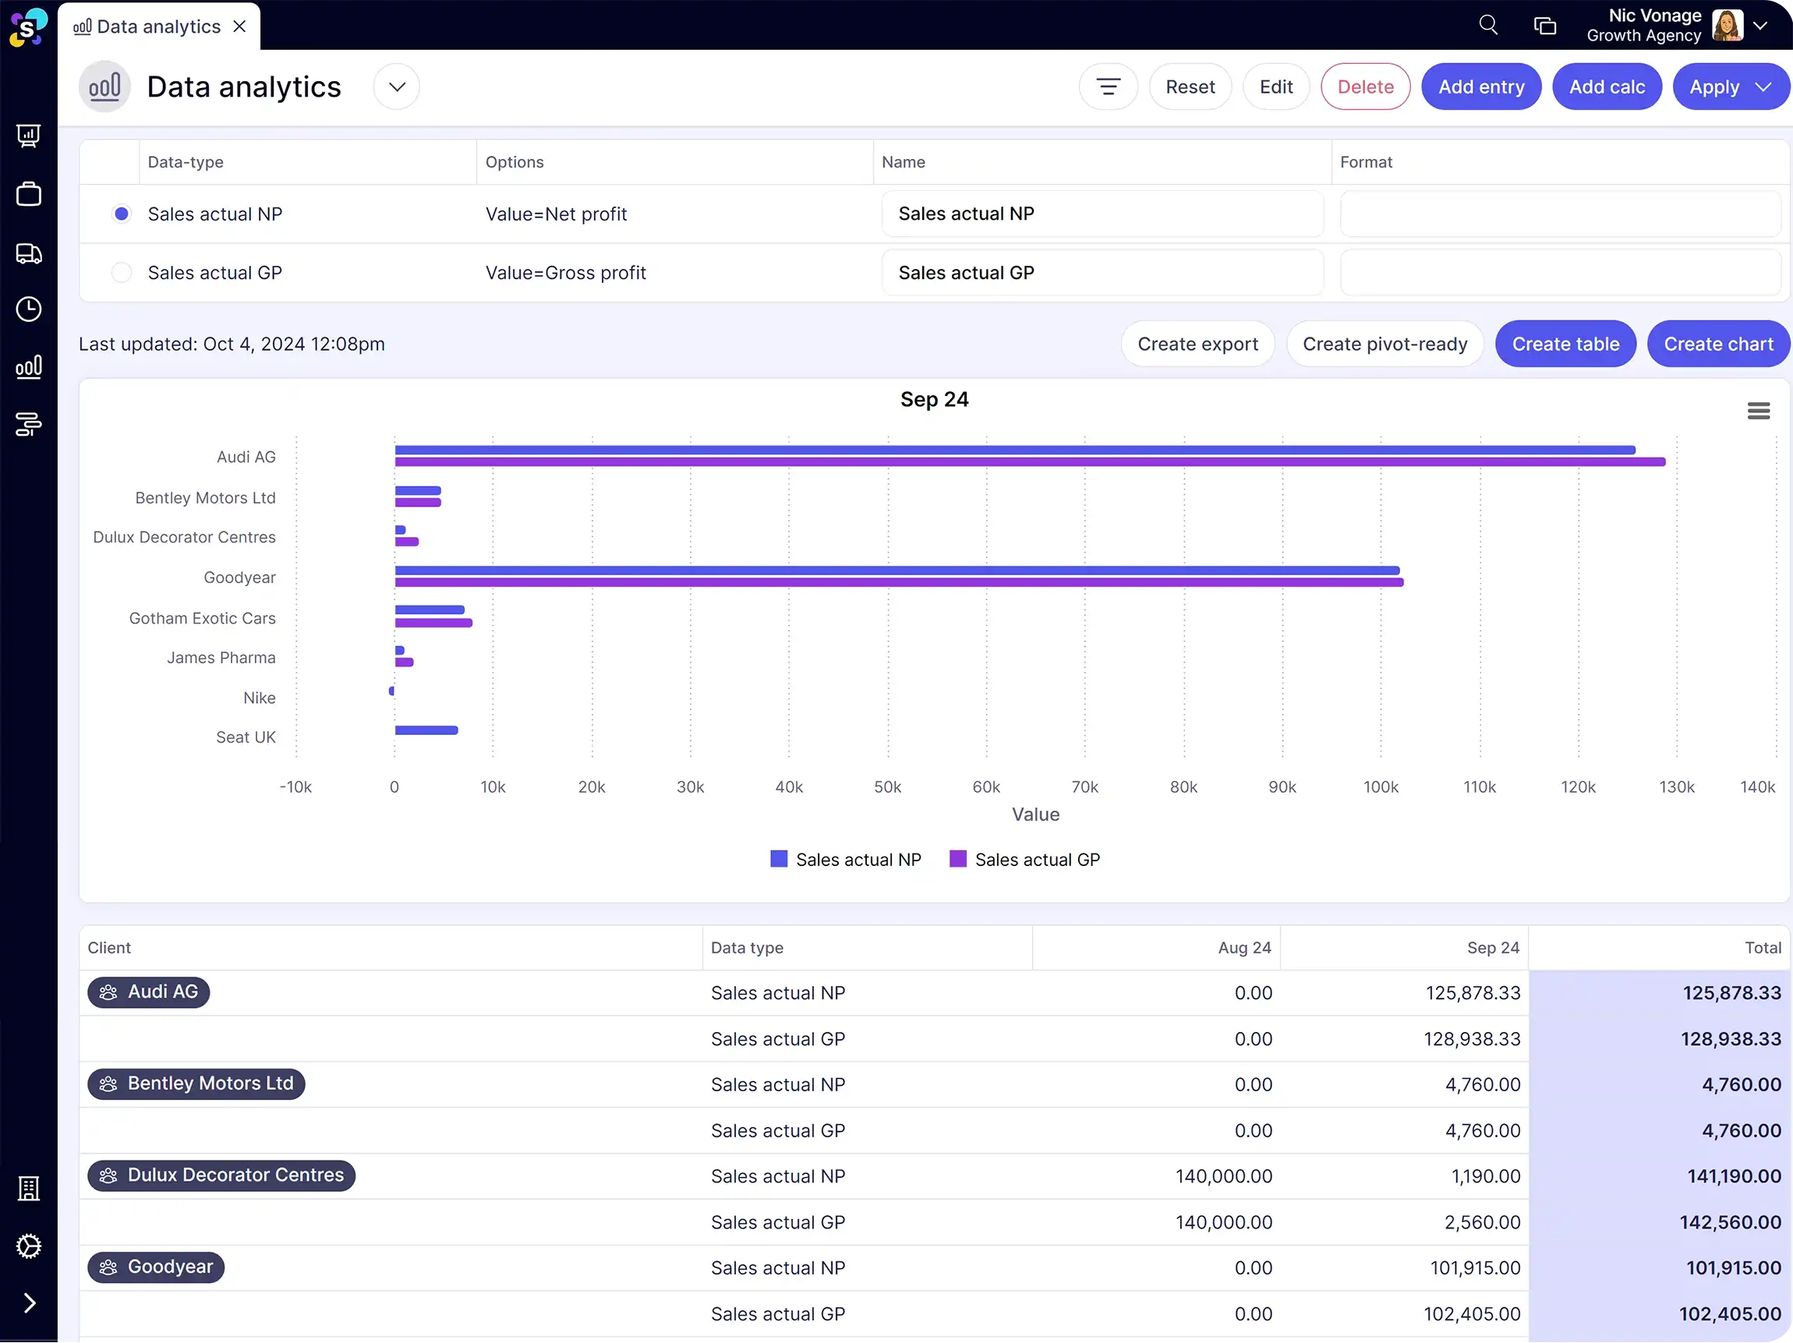Click the Seat UK bar in chart
The height and width of the screenshot is (1343, 1793).
[426, 731]
